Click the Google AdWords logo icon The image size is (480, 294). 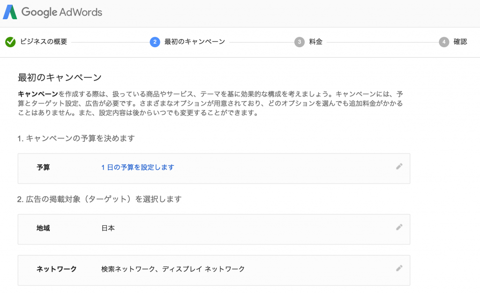point(10,12)
